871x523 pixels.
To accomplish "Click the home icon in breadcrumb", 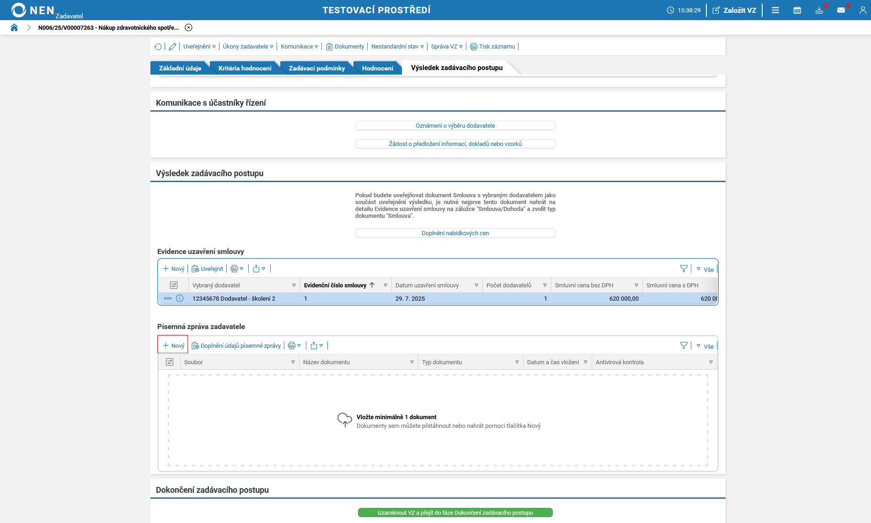I will tap(14, 27).
